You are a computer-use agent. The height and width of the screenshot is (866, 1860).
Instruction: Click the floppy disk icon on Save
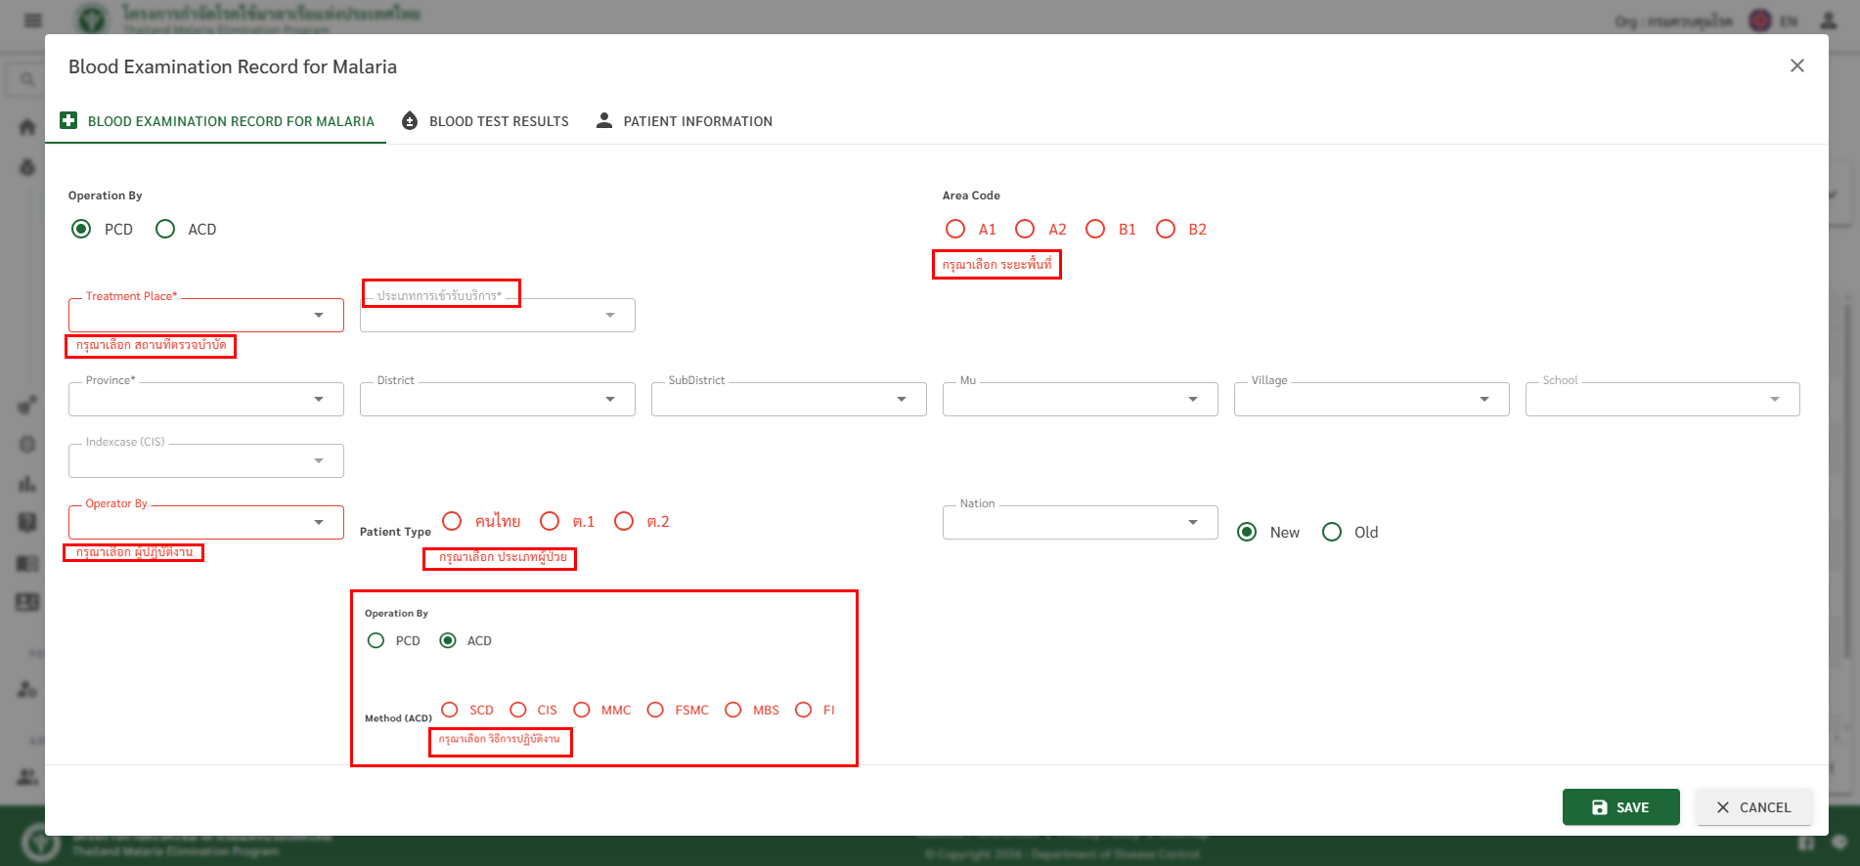(x=1600, y=807)
